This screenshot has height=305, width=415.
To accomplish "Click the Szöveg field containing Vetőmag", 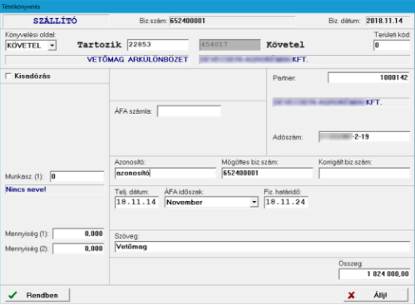I will point(262,247).
